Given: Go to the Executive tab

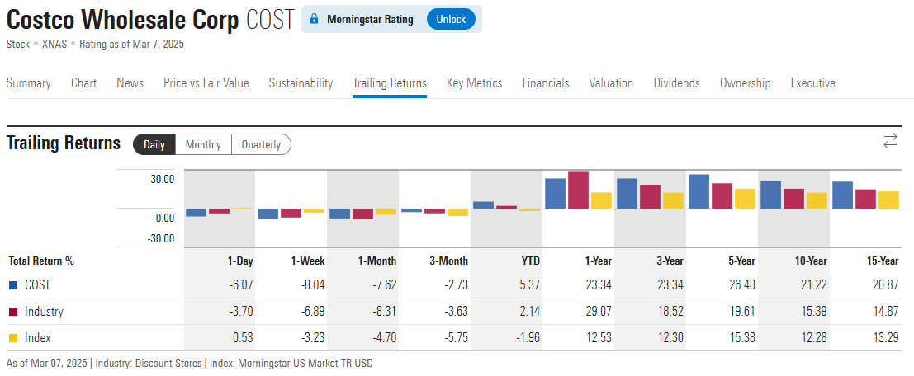Looking at the screenshot, I should (x=812, y=83).
